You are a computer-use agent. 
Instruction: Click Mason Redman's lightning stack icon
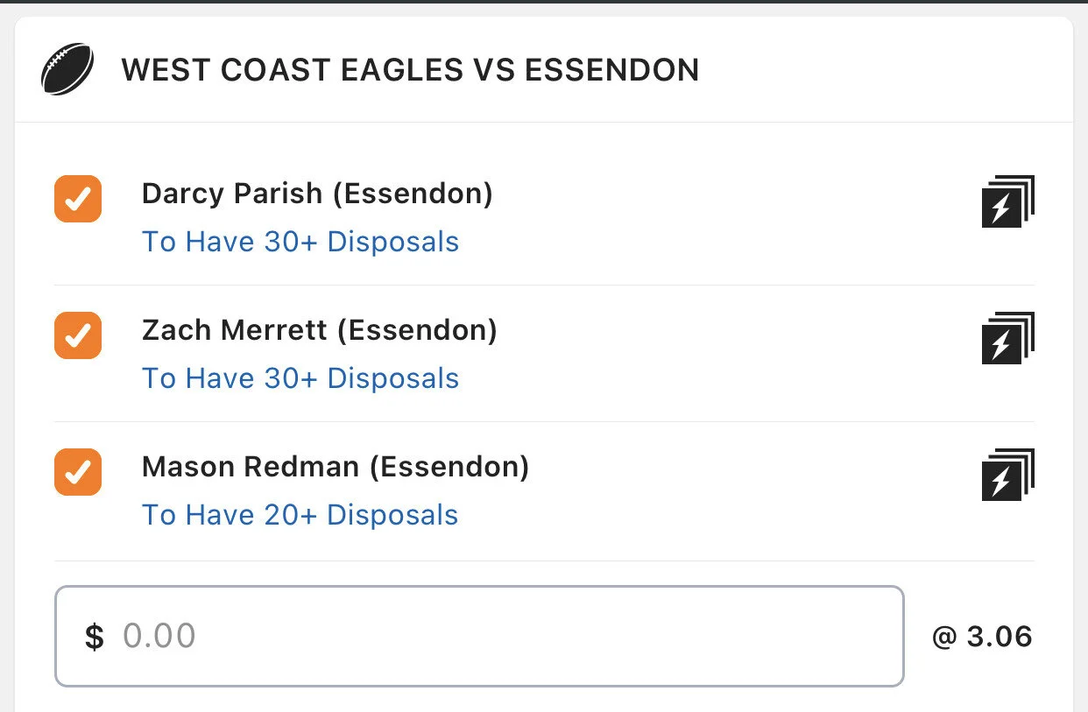(1007, 475)
